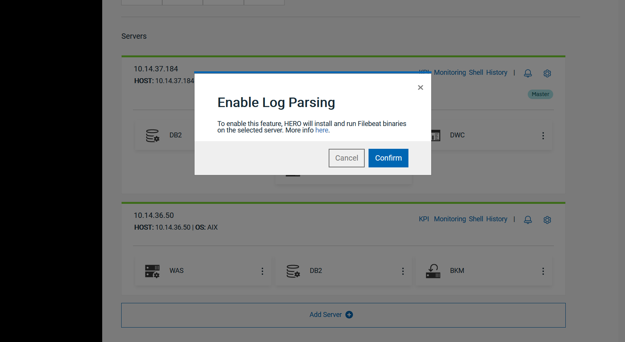This screenshot has height=342, width=625.
Task: Cancel the log parsing dialog
Action: [346, 158]
